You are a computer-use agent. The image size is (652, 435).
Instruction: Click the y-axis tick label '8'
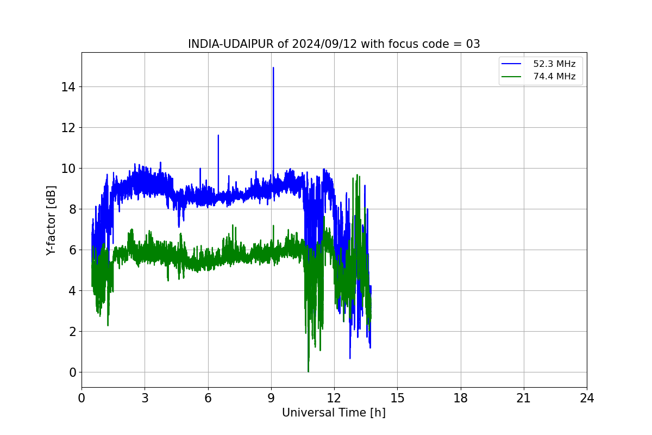pyautogui.click(x=72, y=209)
